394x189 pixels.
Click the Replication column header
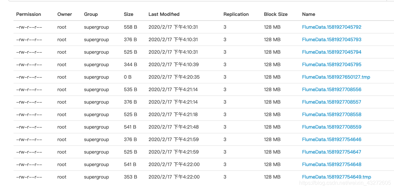coord(236,14)
